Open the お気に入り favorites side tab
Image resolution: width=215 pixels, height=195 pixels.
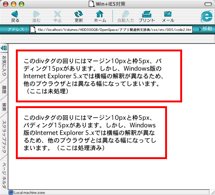click(x=4, y=66)
